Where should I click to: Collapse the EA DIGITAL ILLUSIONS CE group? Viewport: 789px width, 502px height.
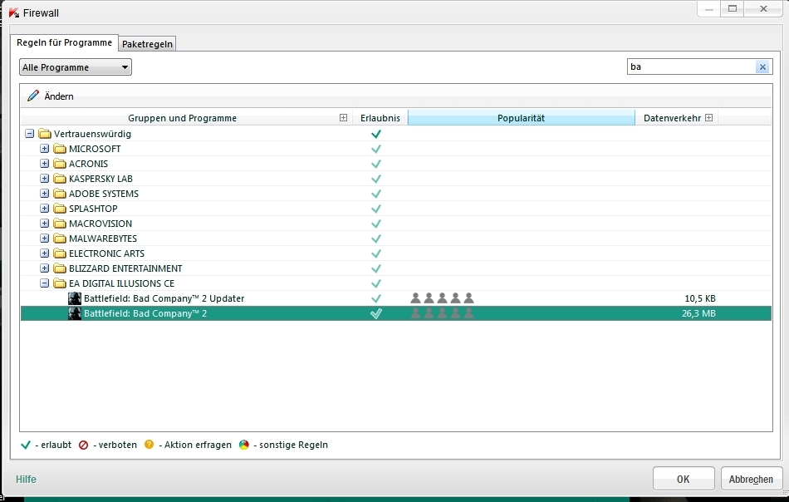[45, 283]
